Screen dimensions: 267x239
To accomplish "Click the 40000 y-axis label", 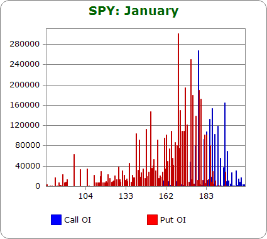I will tap(28, 166).
